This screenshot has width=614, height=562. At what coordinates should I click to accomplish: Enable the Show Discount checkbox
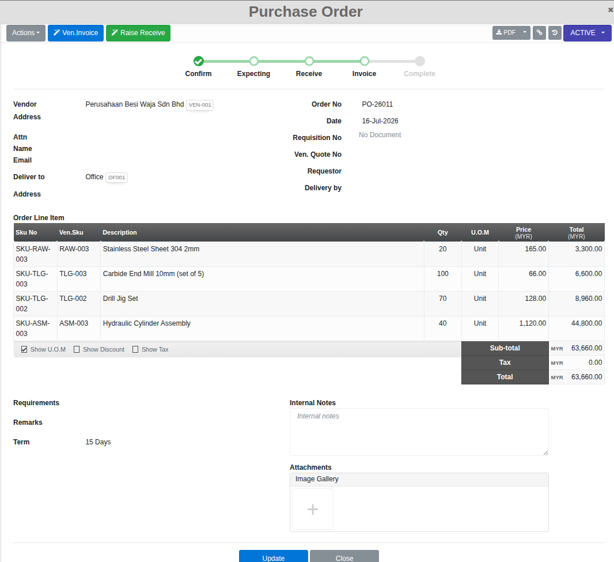point(77,349)
